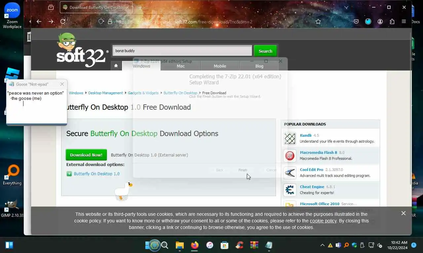
Task: Show hidden system tray icons
Action: (322, 245)
